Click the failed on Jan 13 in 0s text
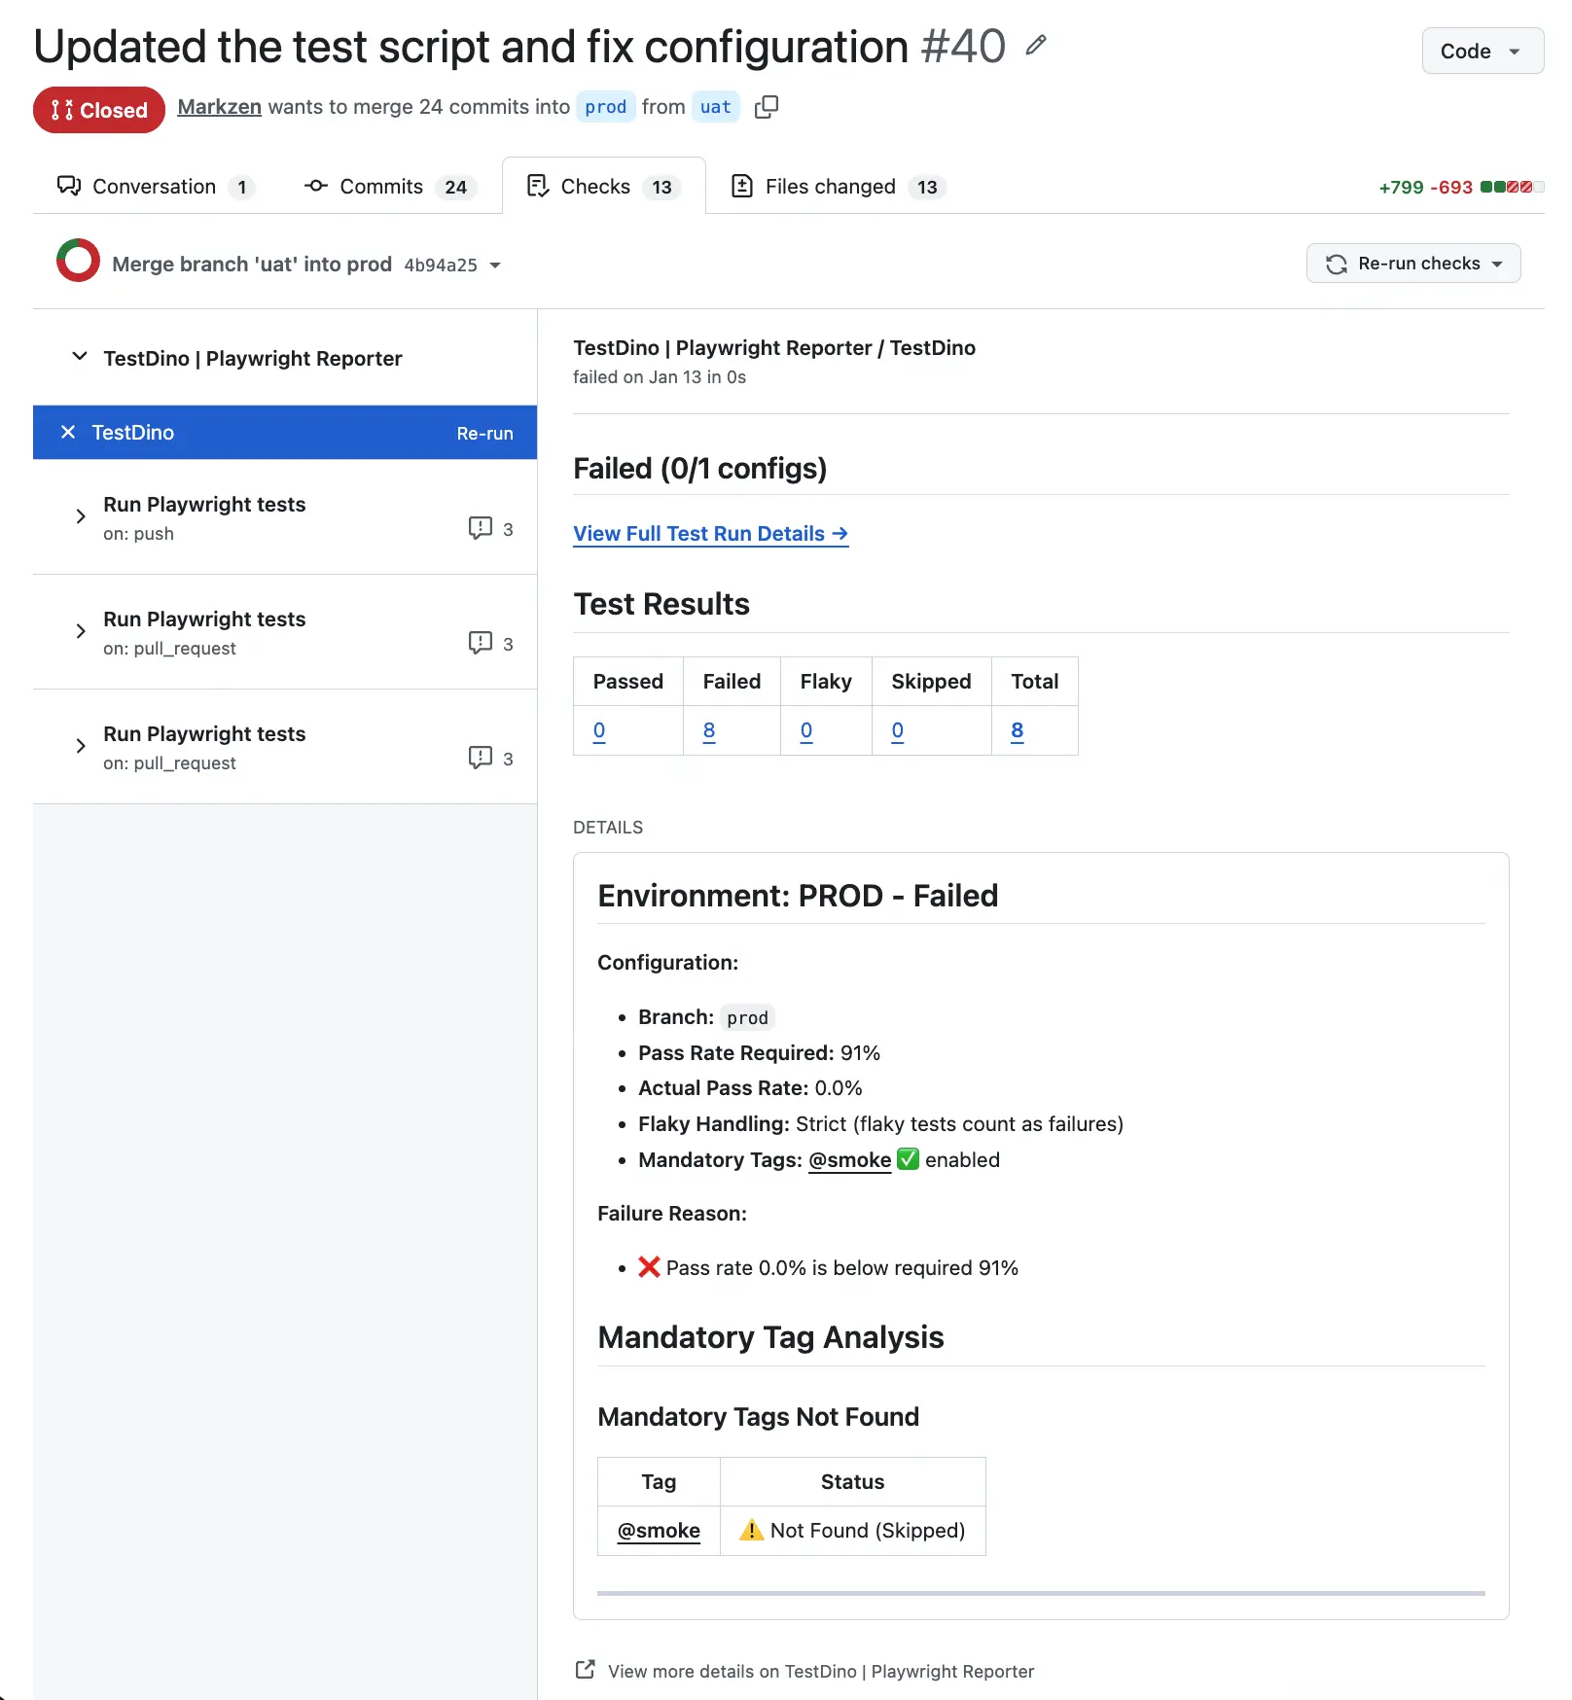This screenshot has height=1700, width=1572. coord(660,377)
